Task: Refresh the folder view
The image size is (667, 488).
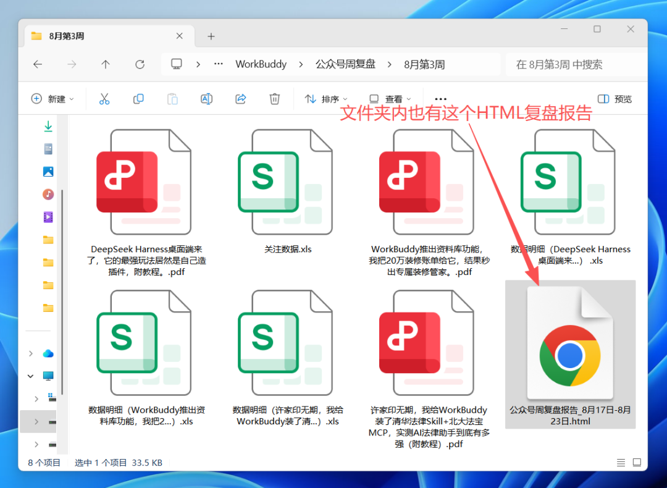Action: [140, 64]
